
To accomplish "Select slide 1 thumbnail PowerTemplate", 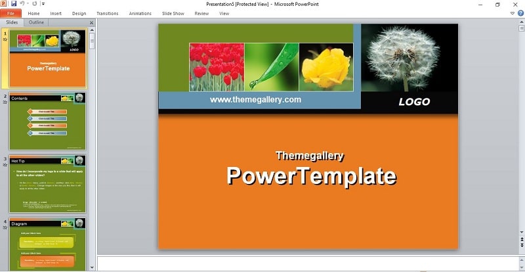I will pyautogui.click(x=48, y=58).
